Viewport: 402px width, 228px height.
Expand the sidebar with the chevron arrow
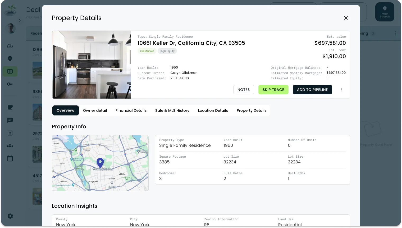point(20,20)
